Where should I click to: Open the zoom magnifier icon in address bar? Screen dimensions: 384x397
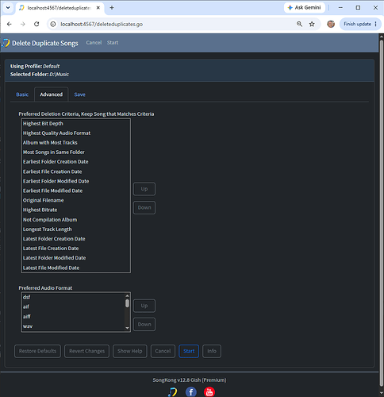[299, 24]
